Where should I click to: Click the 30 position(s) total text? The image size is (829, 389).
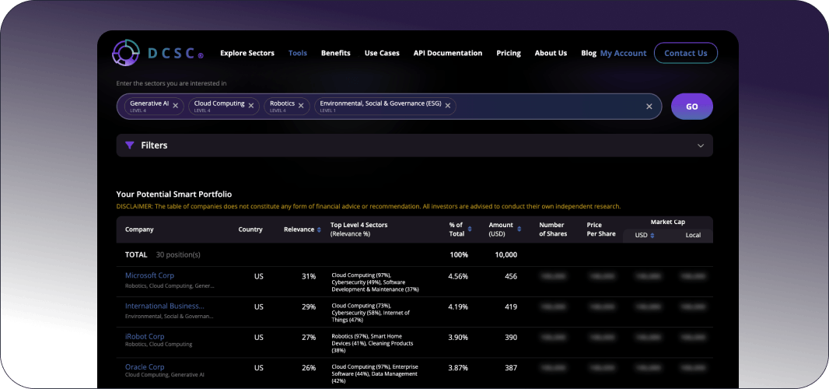coord(178,254)
